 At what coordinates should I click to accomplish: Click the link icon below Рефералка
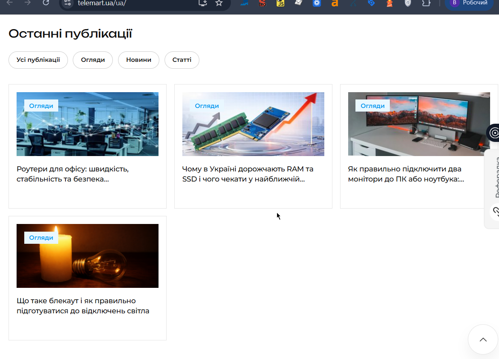(x=495, y=212)
